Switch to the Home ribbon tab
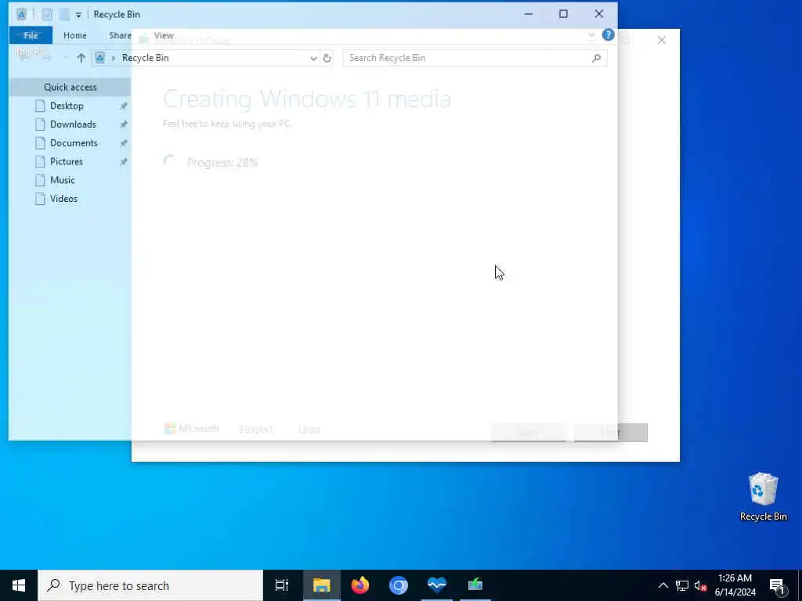 coord(74,35)
